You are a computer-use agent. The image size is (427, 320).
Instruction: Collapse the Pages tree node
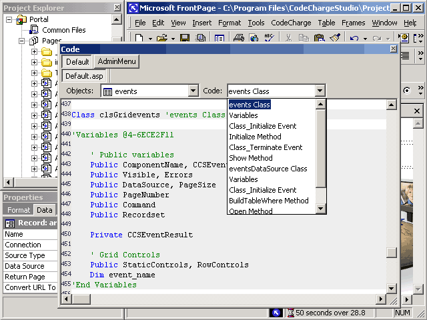[x=22, y=41]
